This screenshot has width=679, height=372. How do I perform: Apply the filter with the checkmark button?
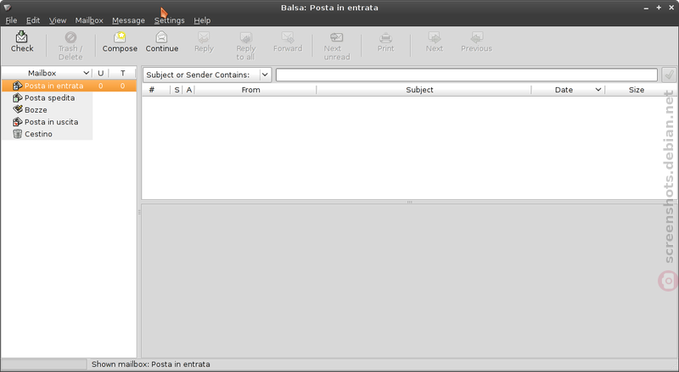(x=669, y=75)
